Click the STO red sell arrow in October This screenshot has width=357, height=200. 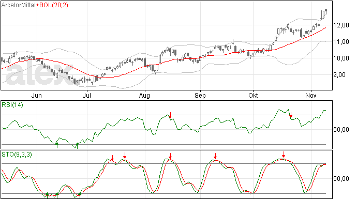284,155
